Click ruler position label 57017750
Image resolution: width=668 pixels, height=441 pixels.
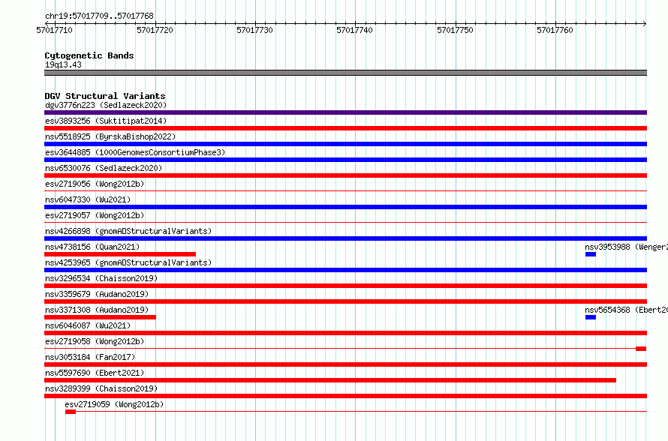pyautogui.click(x=455, y=30)
